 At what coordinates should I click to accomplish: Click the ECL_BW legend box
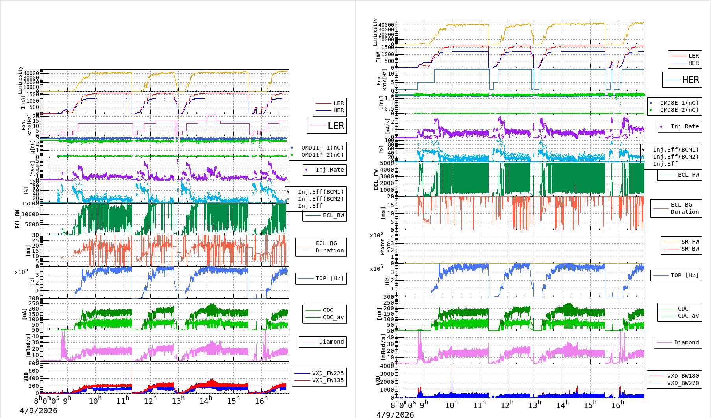click(325, 216)
